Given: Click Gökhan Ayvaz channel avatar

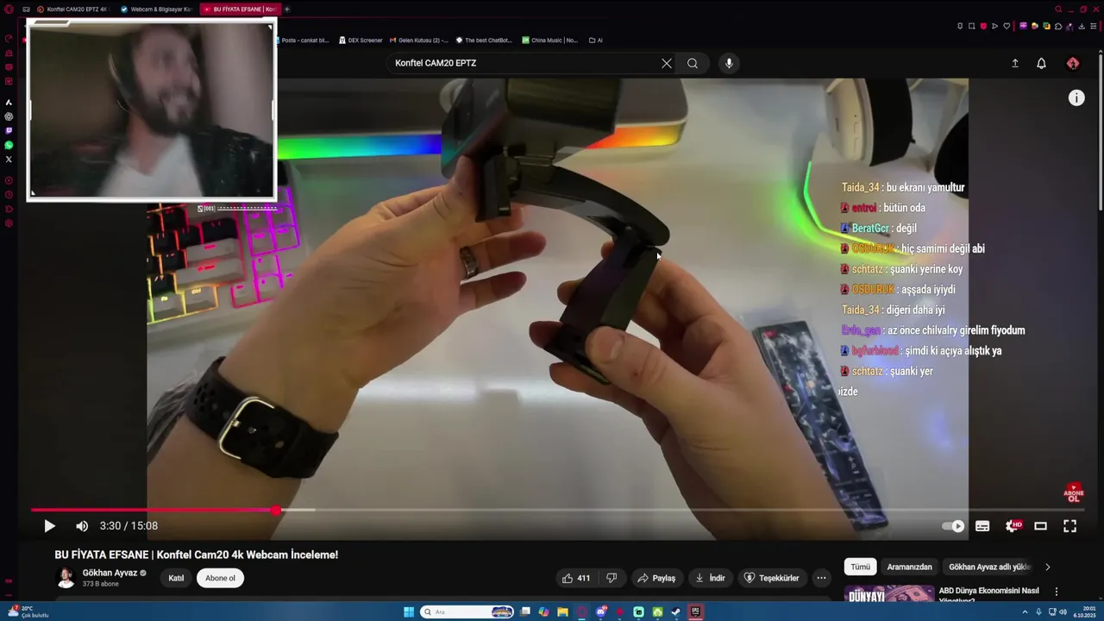Looking at the screenshot, I should pyautogui.click(x=66, y=578).
